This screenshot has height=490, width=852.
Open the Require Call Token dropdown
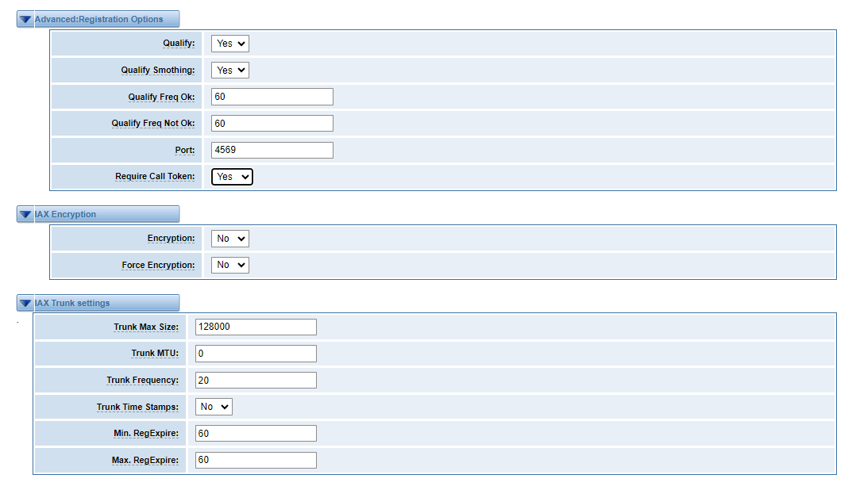pyautogui.click(x=232, y=176)
